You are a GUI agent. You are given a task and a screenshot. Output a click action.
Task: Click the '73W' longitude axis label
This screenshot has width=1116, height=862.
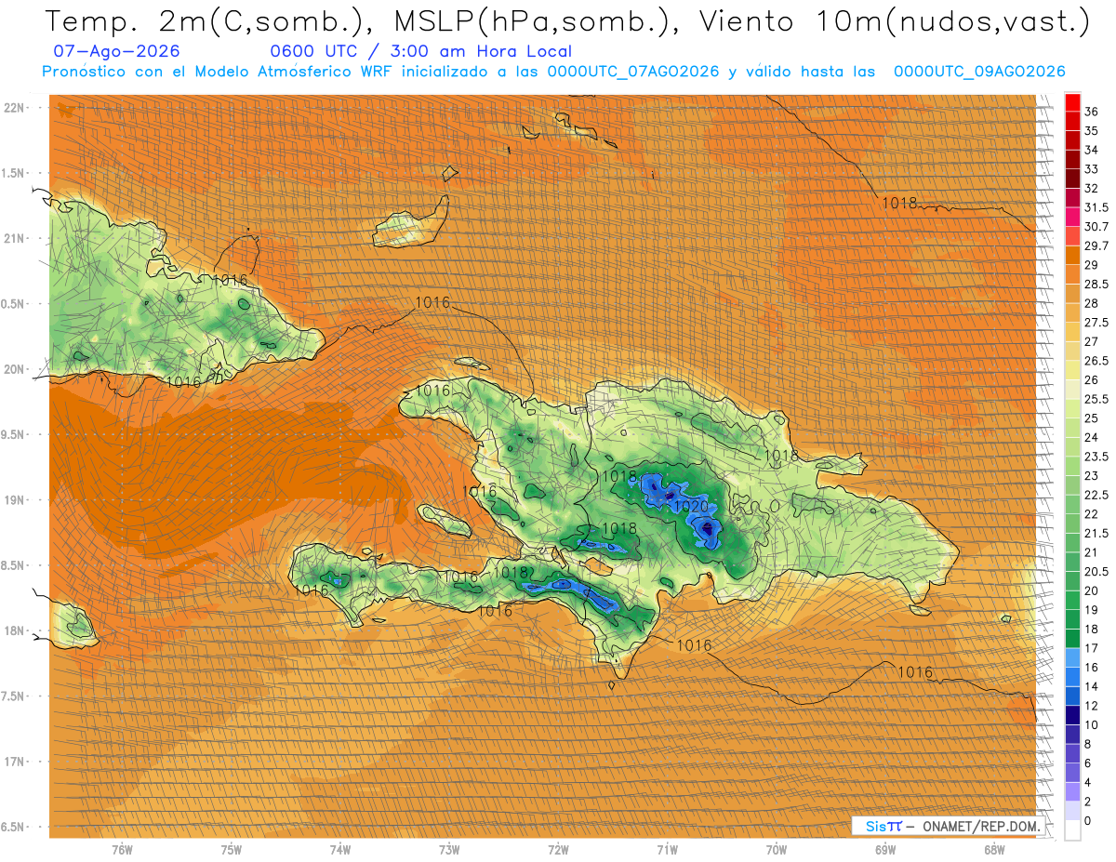[x=448, y=849]
